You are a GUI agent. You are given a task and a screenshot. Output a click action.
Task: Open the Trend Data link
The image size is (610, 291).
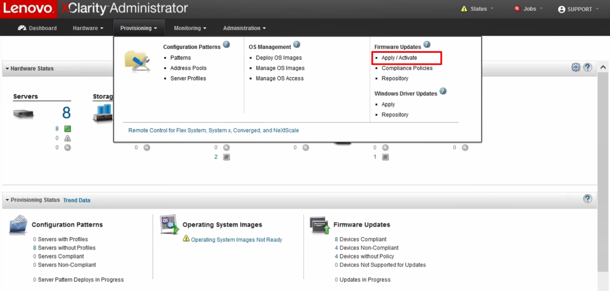(77, 200)
